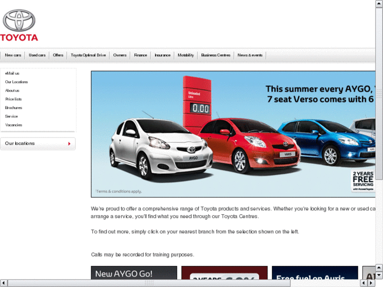Screen dimensions: 383x287
Task: Open the Used cars menu
Action: (37, 55)
